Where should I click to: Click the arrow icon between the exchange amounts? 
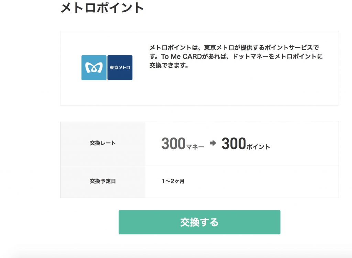(213, 143)
